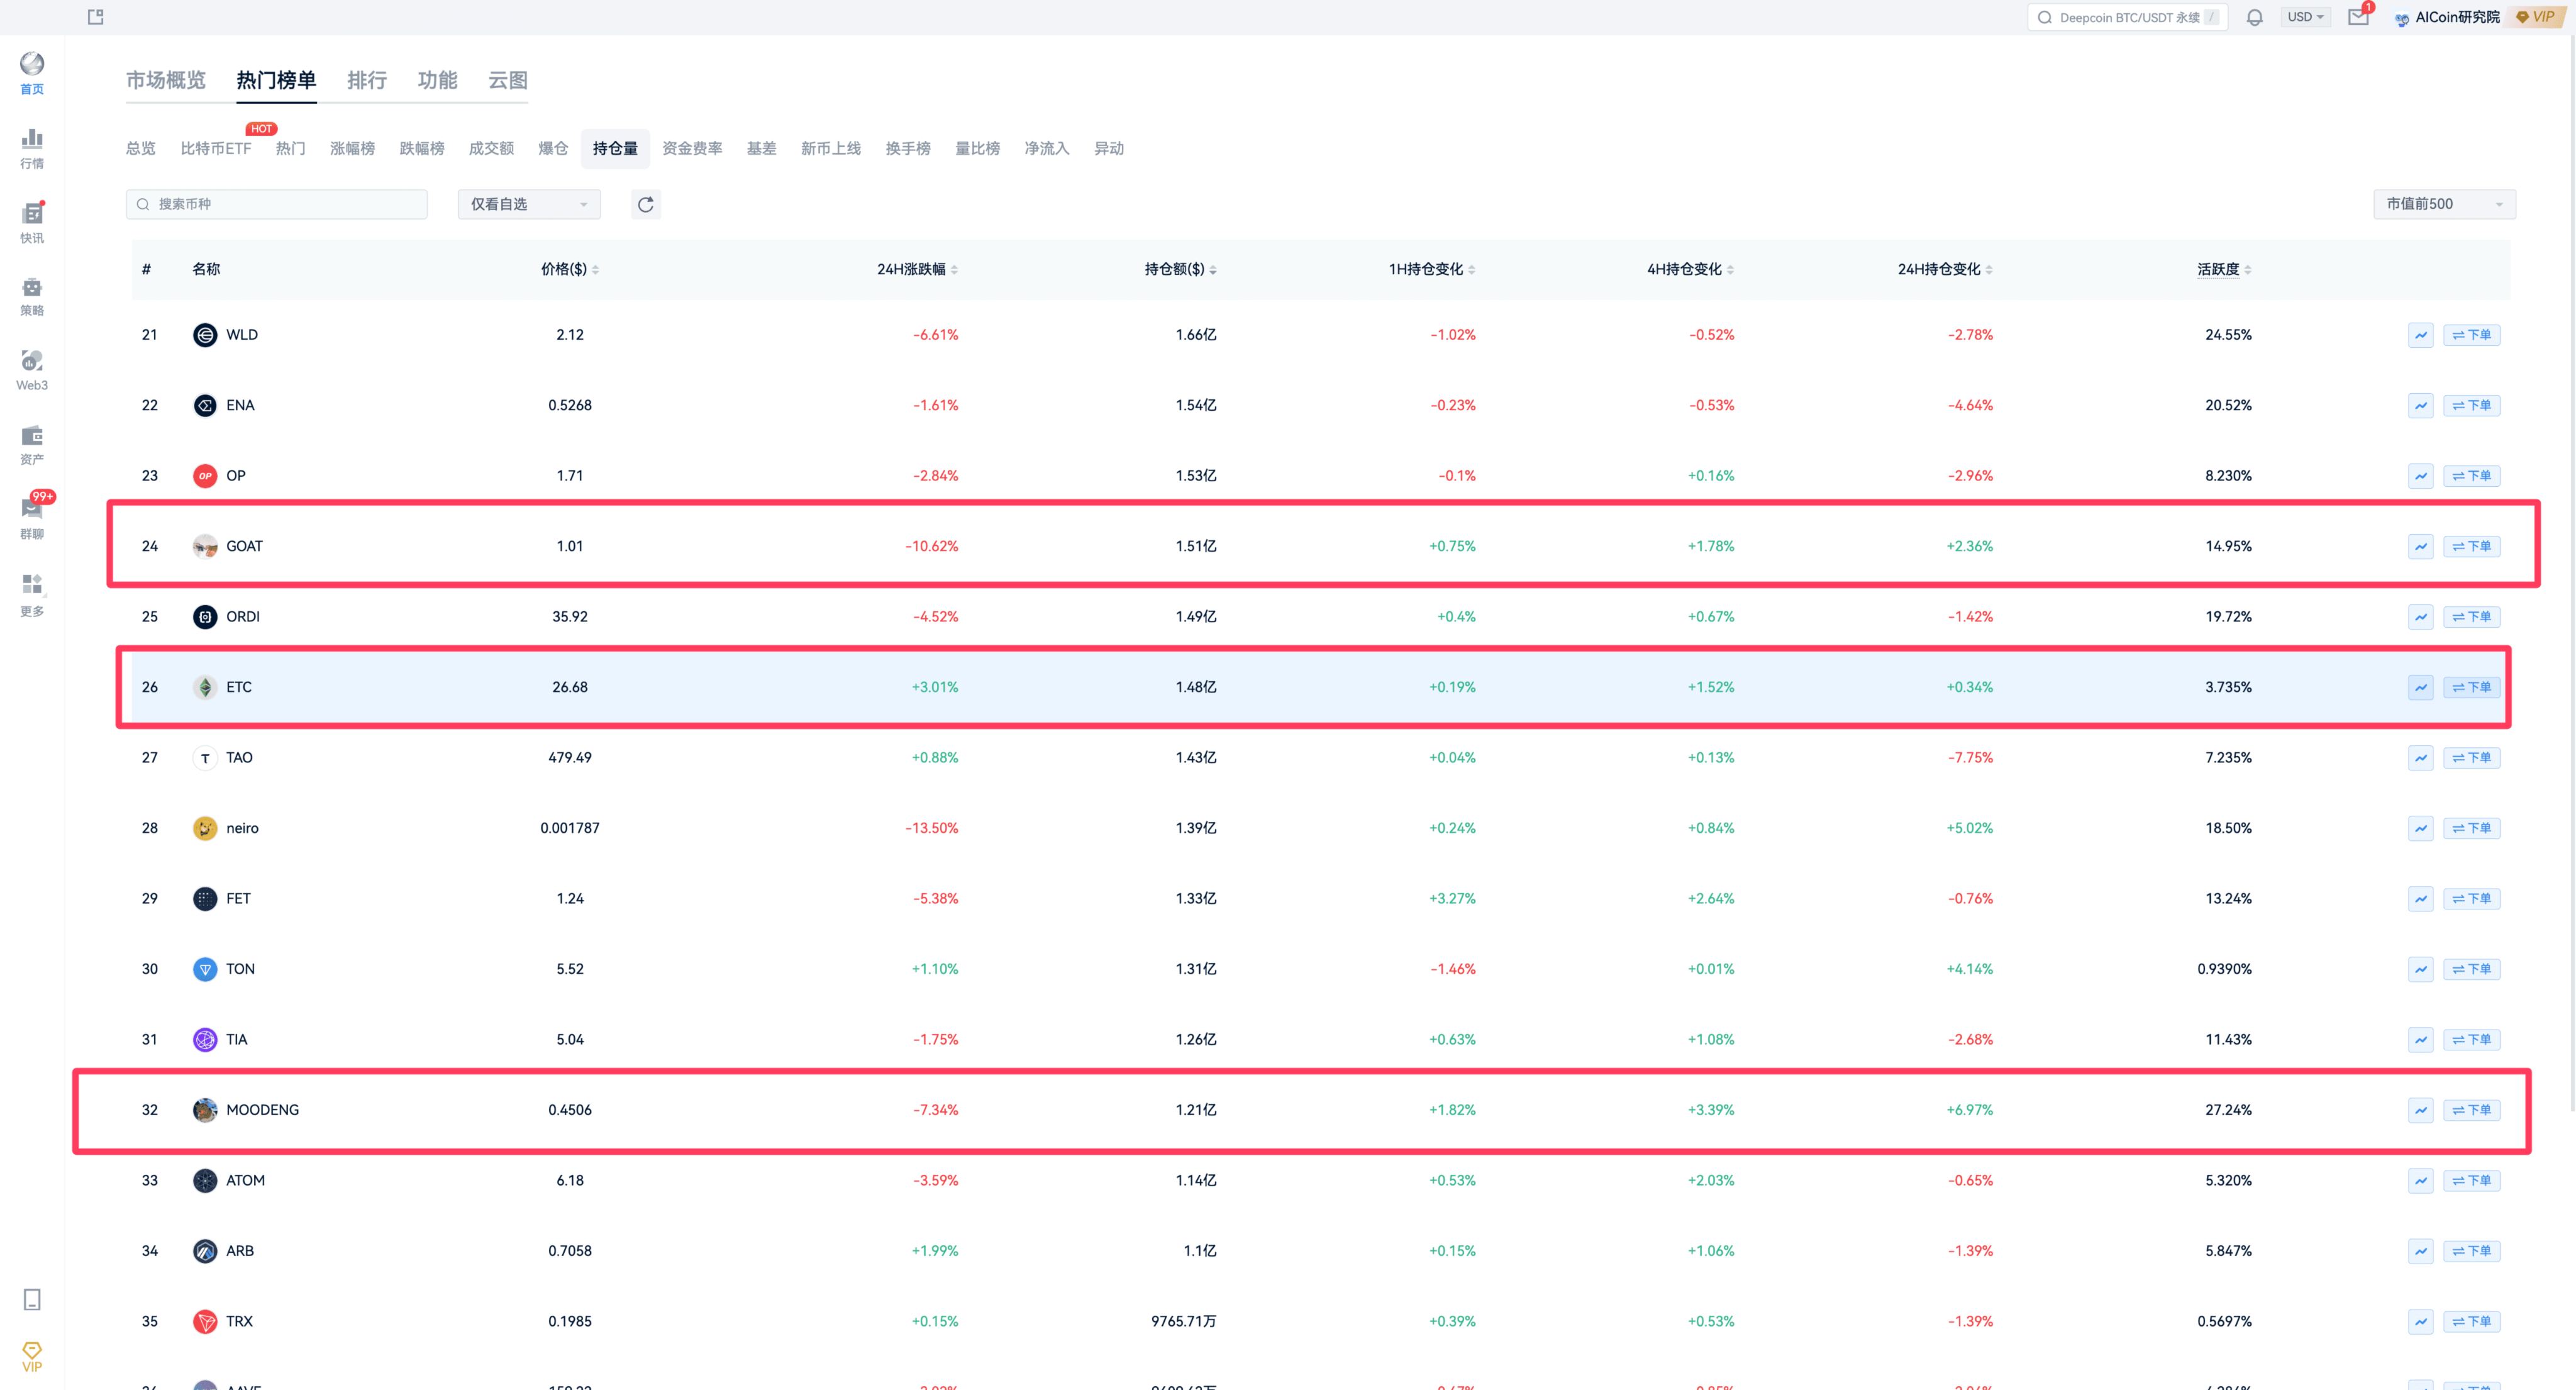Click the pop-out window icon at top left
Viewport: 2576px width, 1390px height.
(96, 17)
